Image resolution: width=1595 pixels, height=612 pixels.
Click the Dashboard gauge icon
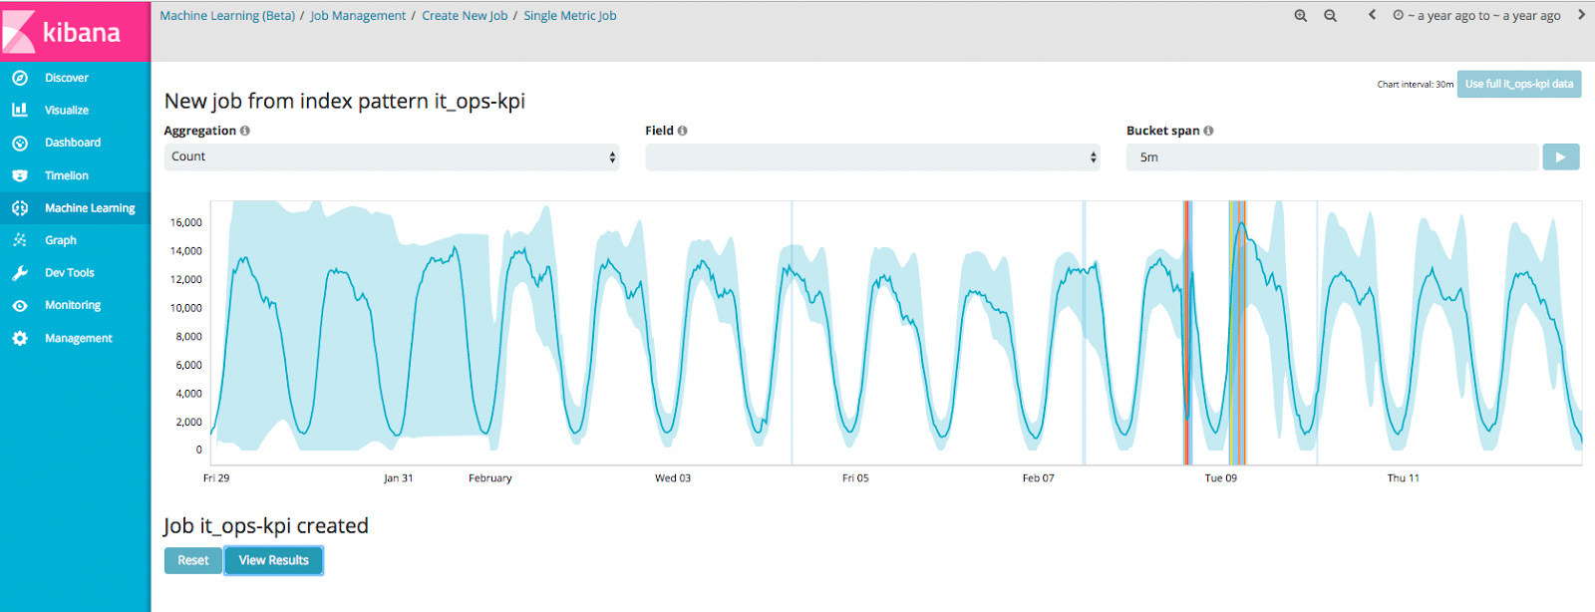tap(20, 143)
